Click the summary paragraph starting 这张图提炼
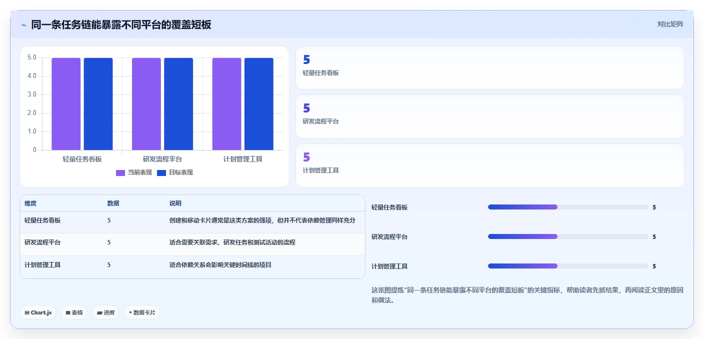Viewport: 704px width, 339px height. 527,295
